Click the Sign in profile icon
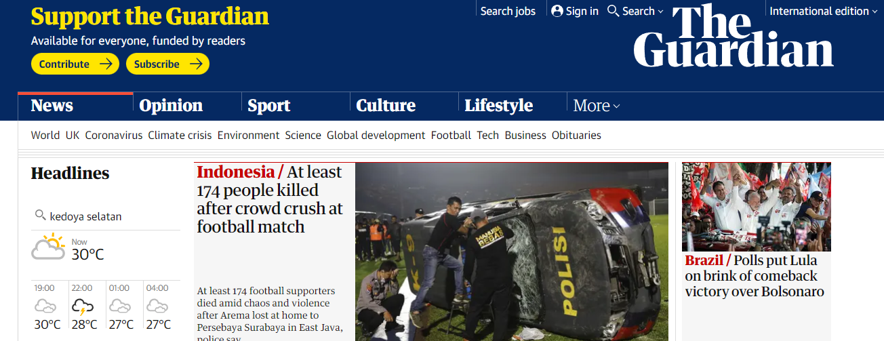The image size is (884, 341). click(x=557, y=11)
